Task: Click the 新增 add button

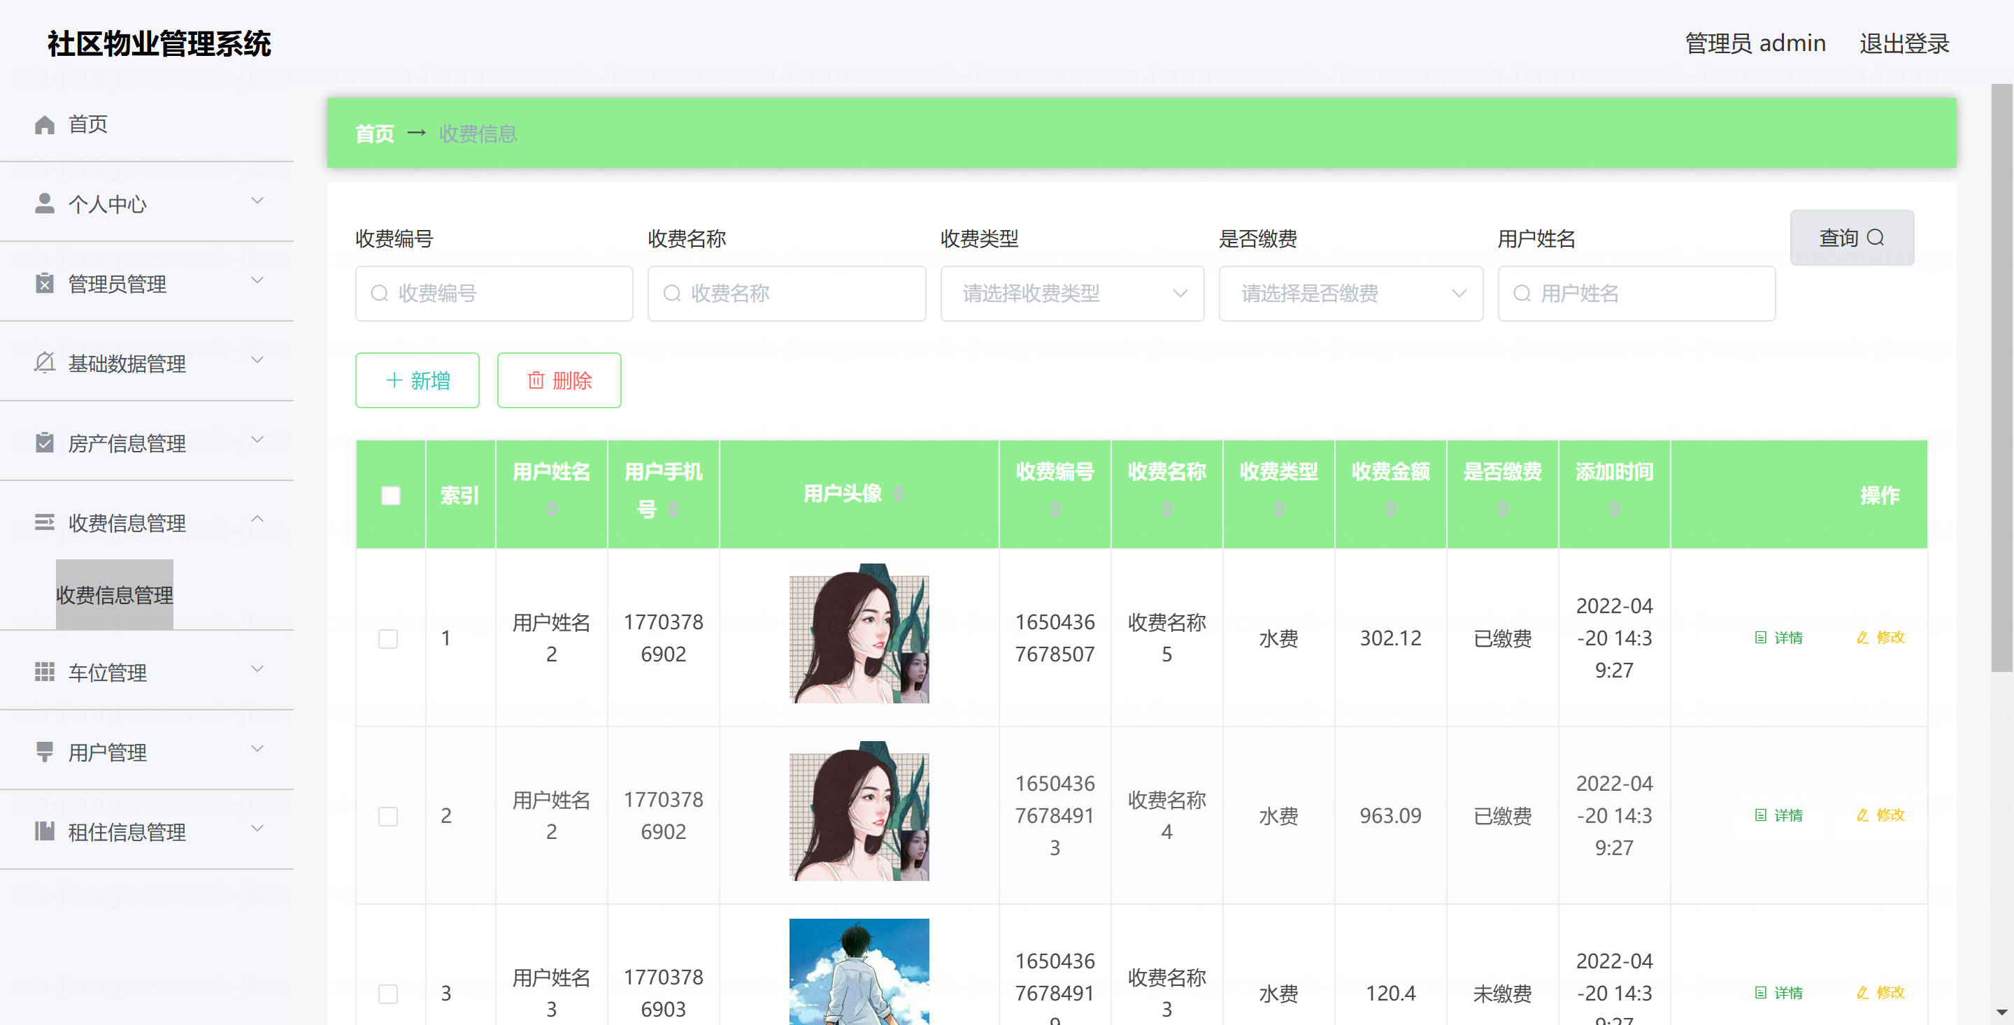Action: (x=417, y=380)
